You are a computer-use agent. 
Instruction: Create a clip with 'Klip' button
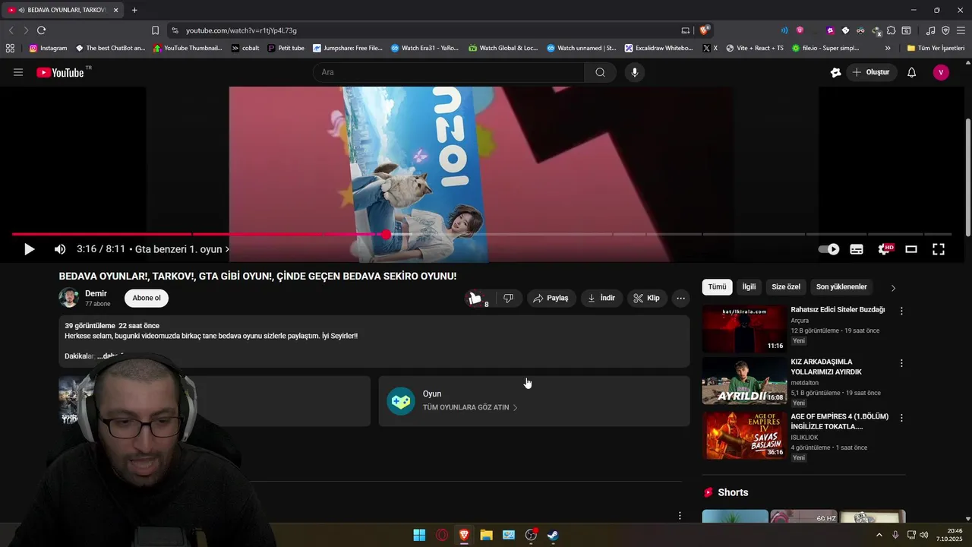647,298
